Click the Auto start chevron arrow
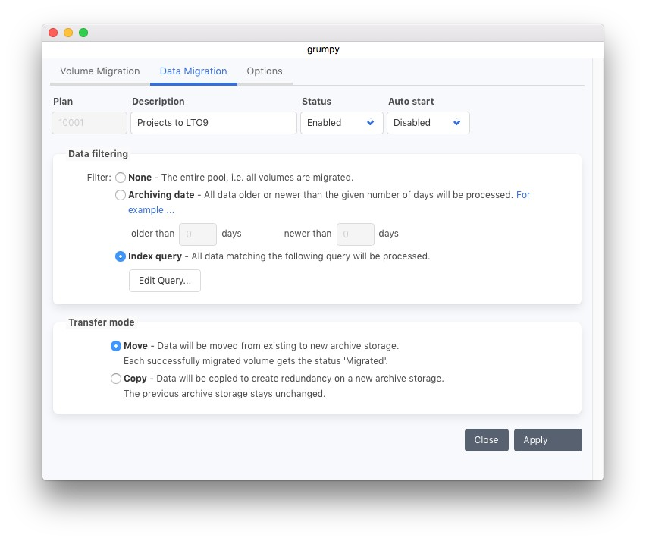This screenshot has width=646, height=541. (x=457, y=123)
